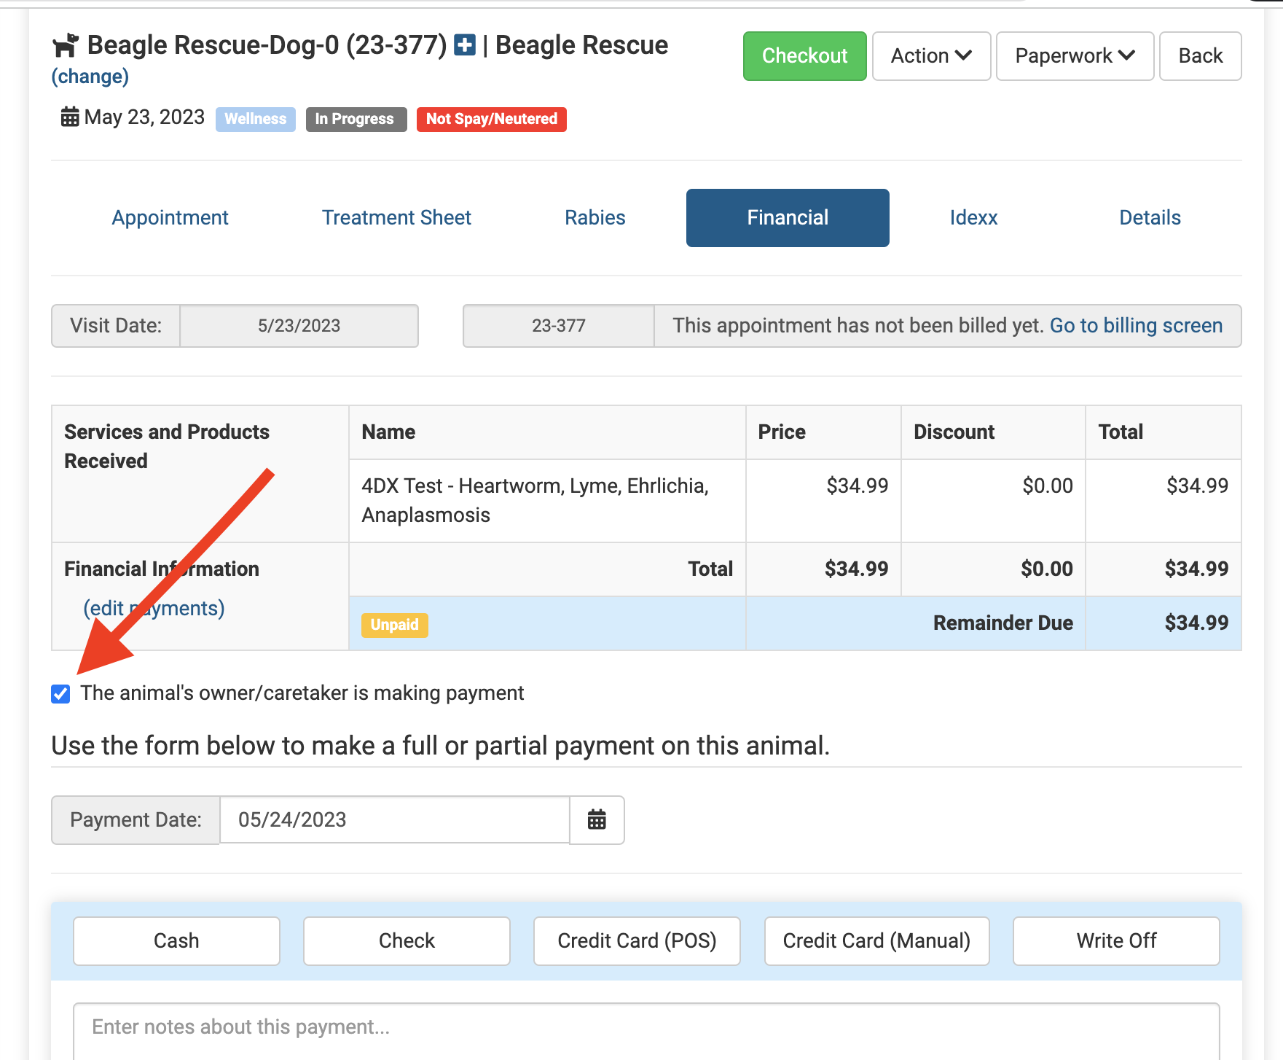This screenshot has width=1283, height=1060.
Task: Click the calendar icon next to May 23, 2023
Action: pos(70,117)
